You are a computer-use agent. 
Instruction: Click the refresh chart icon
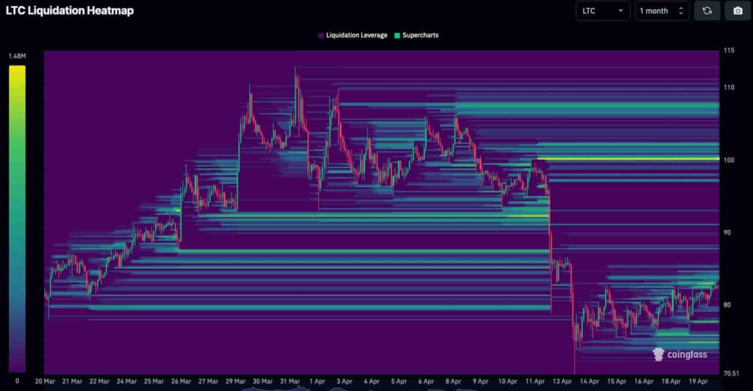coord(707,10)
